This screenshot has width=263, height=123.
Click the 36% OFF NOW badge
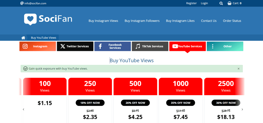[x=226, y=103]
